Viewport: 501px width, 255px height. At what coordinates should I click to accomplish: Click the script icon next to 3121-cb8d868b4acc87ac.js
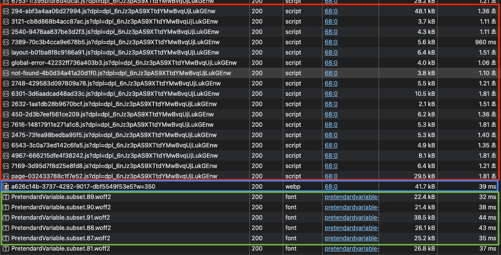point(5,22)
